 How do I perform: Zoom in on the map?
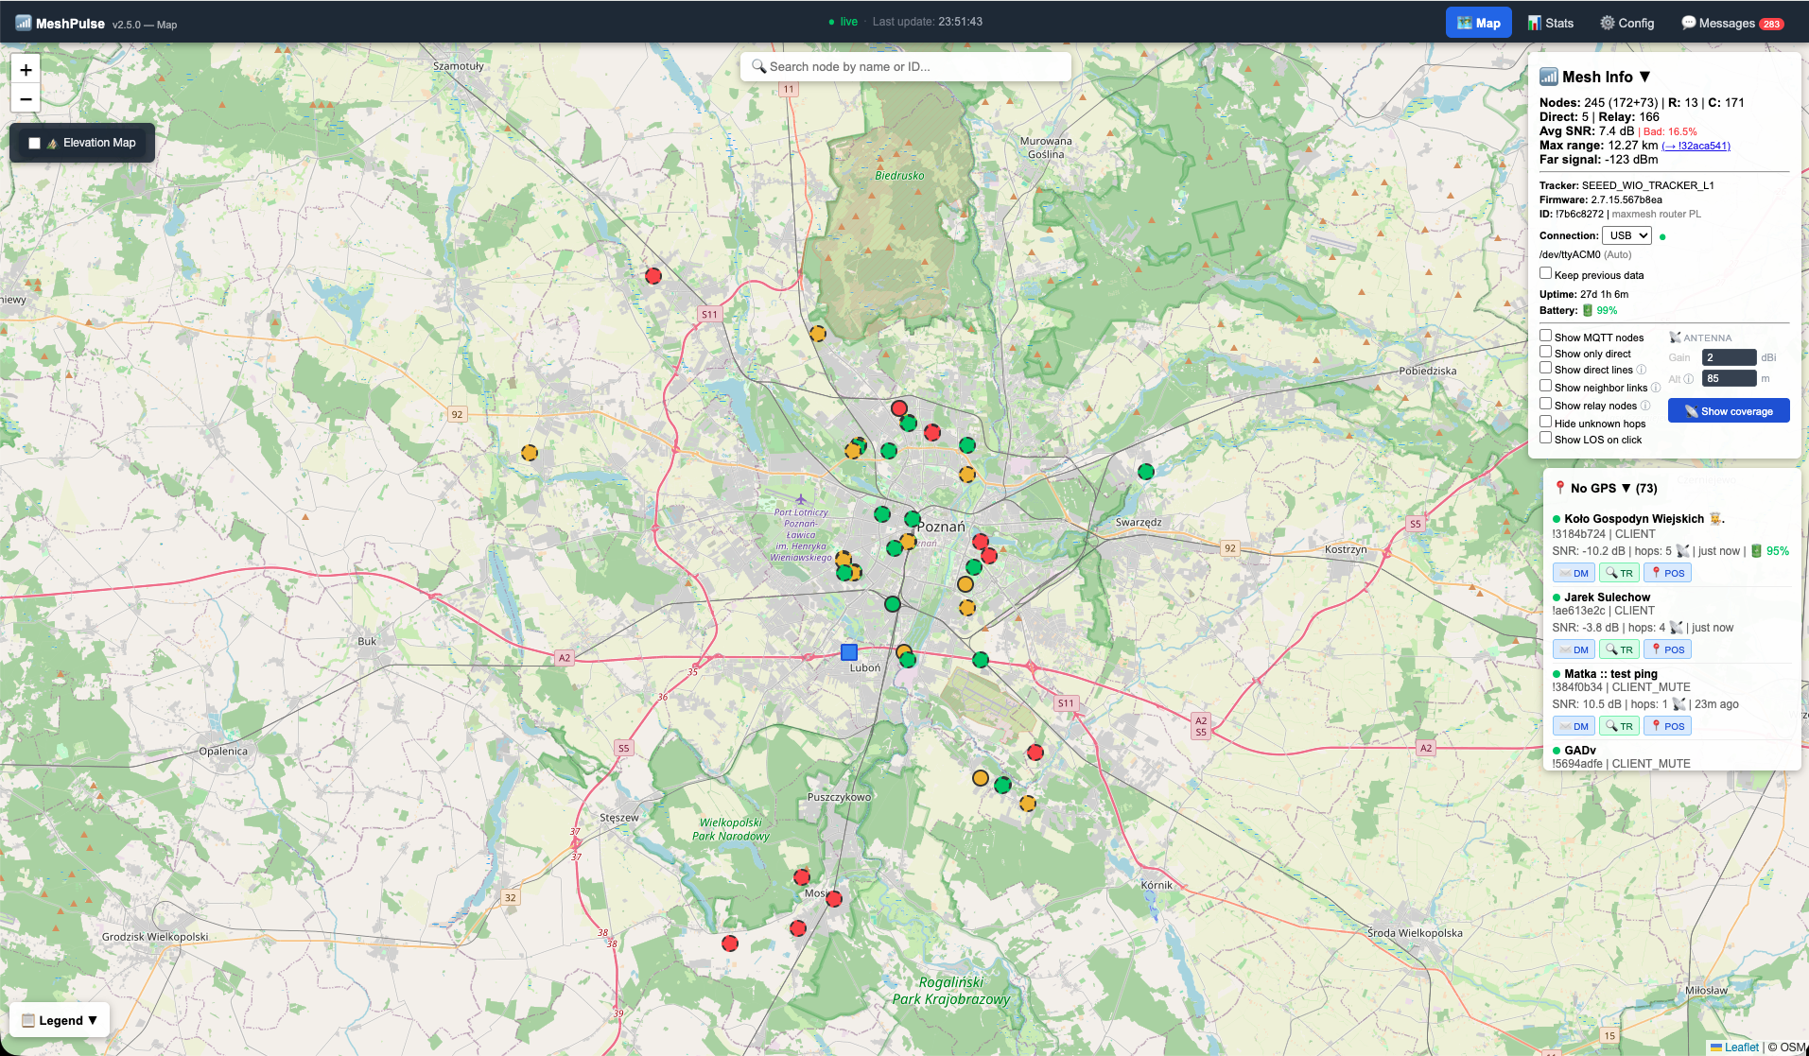click(26, 69)
